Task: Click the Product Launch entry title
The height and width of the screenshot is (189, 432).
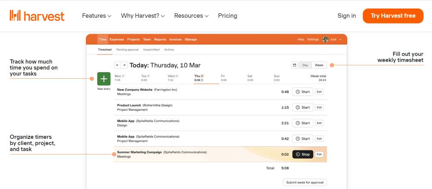Action: (x=129, y=105)
